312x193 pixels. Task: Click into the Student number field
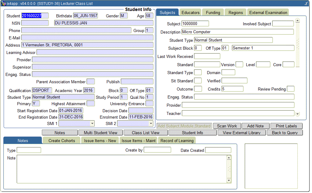tap(35, 16)
